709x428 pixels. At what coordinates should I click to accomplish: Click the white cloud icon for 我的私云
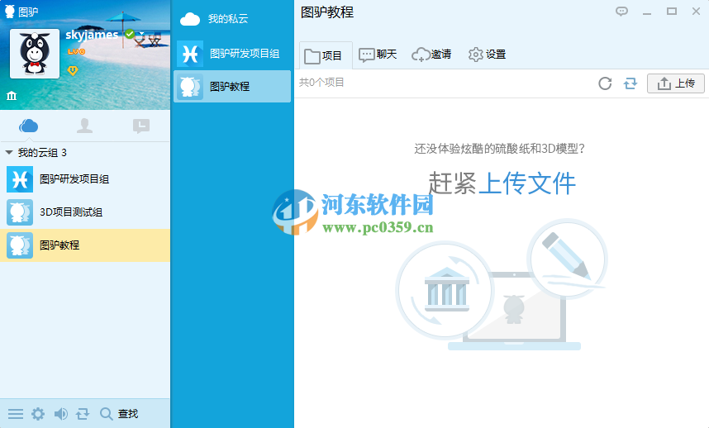pyautogui.click(x=190, y=19)
